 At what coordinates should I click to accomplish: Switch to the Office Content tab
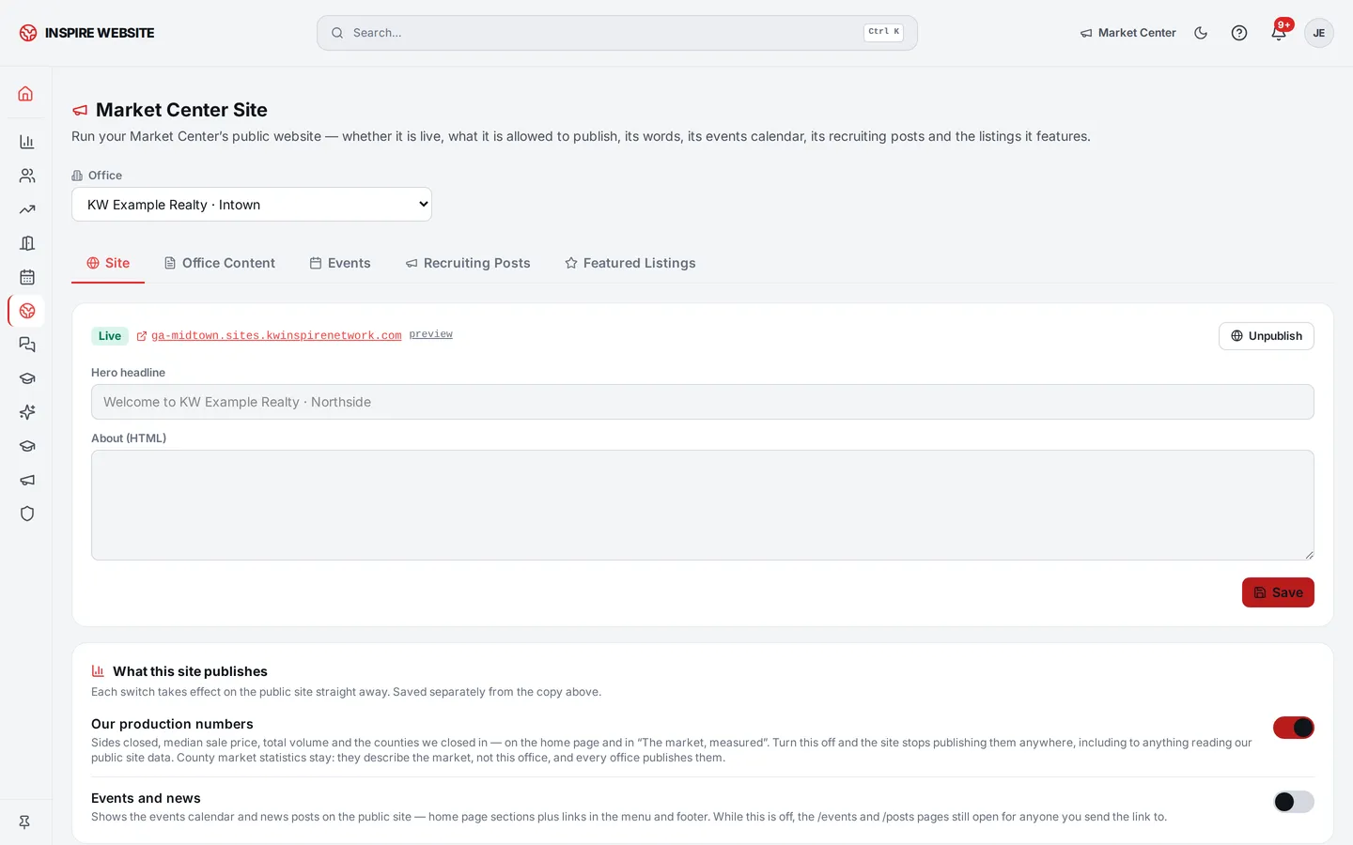click(220, 263)
